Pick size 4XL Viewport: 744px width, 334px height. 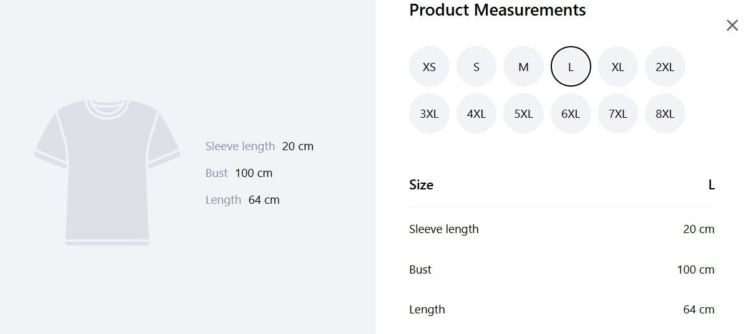476,113
